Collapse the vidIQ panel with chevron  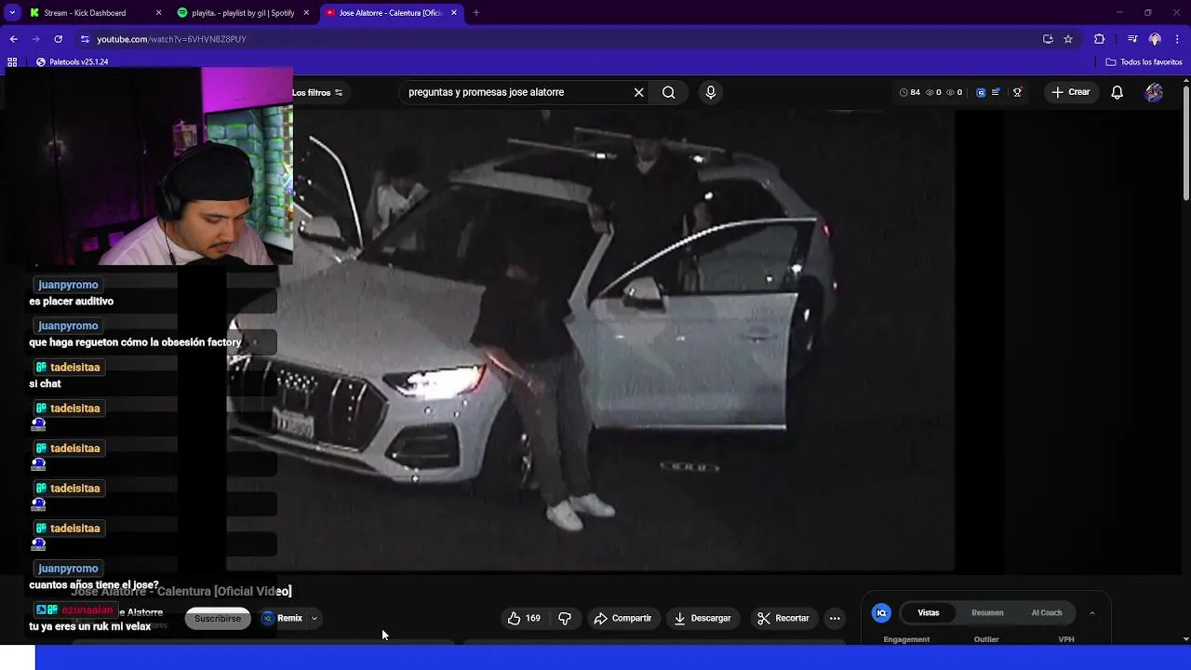point(1091,612)
